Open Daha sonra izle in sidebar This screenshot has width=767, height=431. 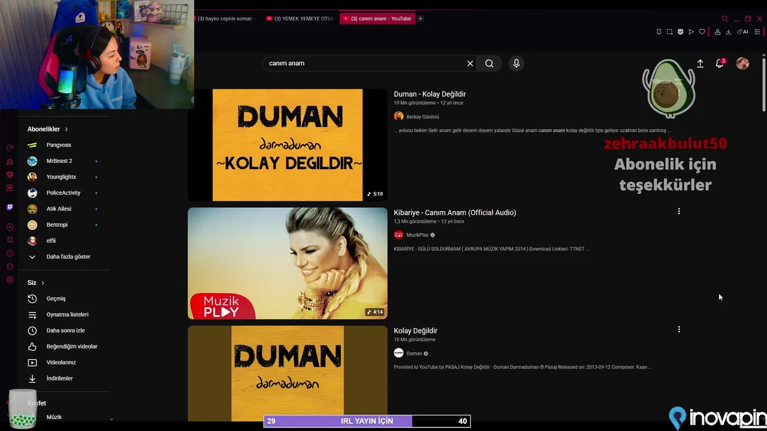click(64, 330)
